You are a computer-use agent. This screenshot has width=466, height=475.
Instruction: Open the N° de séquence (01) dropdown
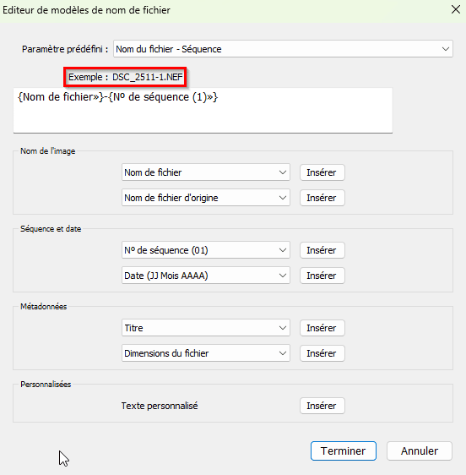point(206,250)
